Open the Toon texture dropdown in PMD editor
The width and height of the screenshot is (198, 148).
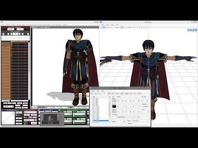point(128,117)
